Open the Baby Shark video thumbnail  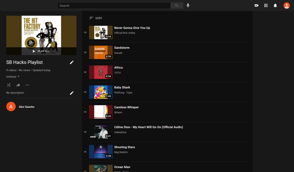[101, 92]
